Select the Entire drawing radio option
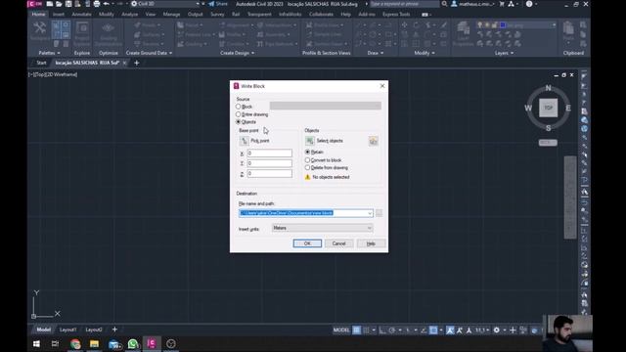This screenshot has height=352, width=626. [x=239, y=114]
